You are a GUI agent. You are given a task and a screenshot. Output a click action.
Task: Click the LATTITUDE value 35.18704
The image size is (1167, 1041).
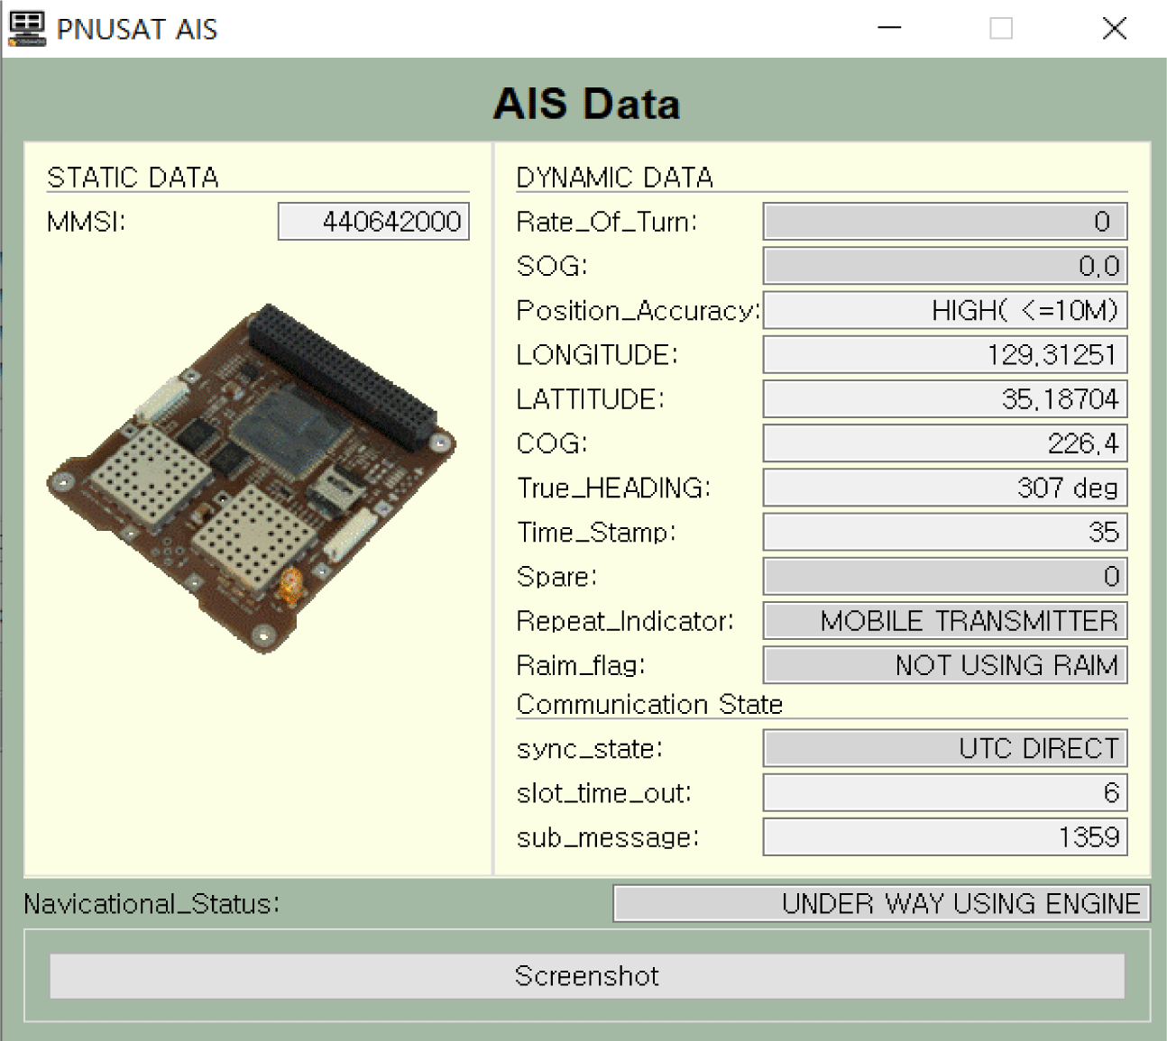(945, 398)
